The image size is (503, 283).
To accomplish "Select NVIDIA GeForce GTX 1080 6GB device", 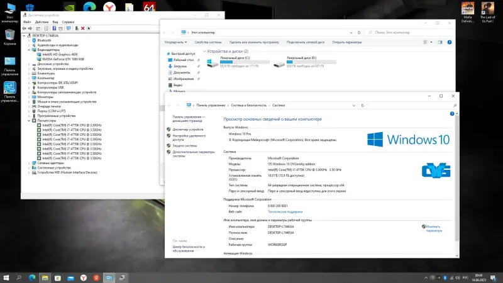I will pos(64,59).
